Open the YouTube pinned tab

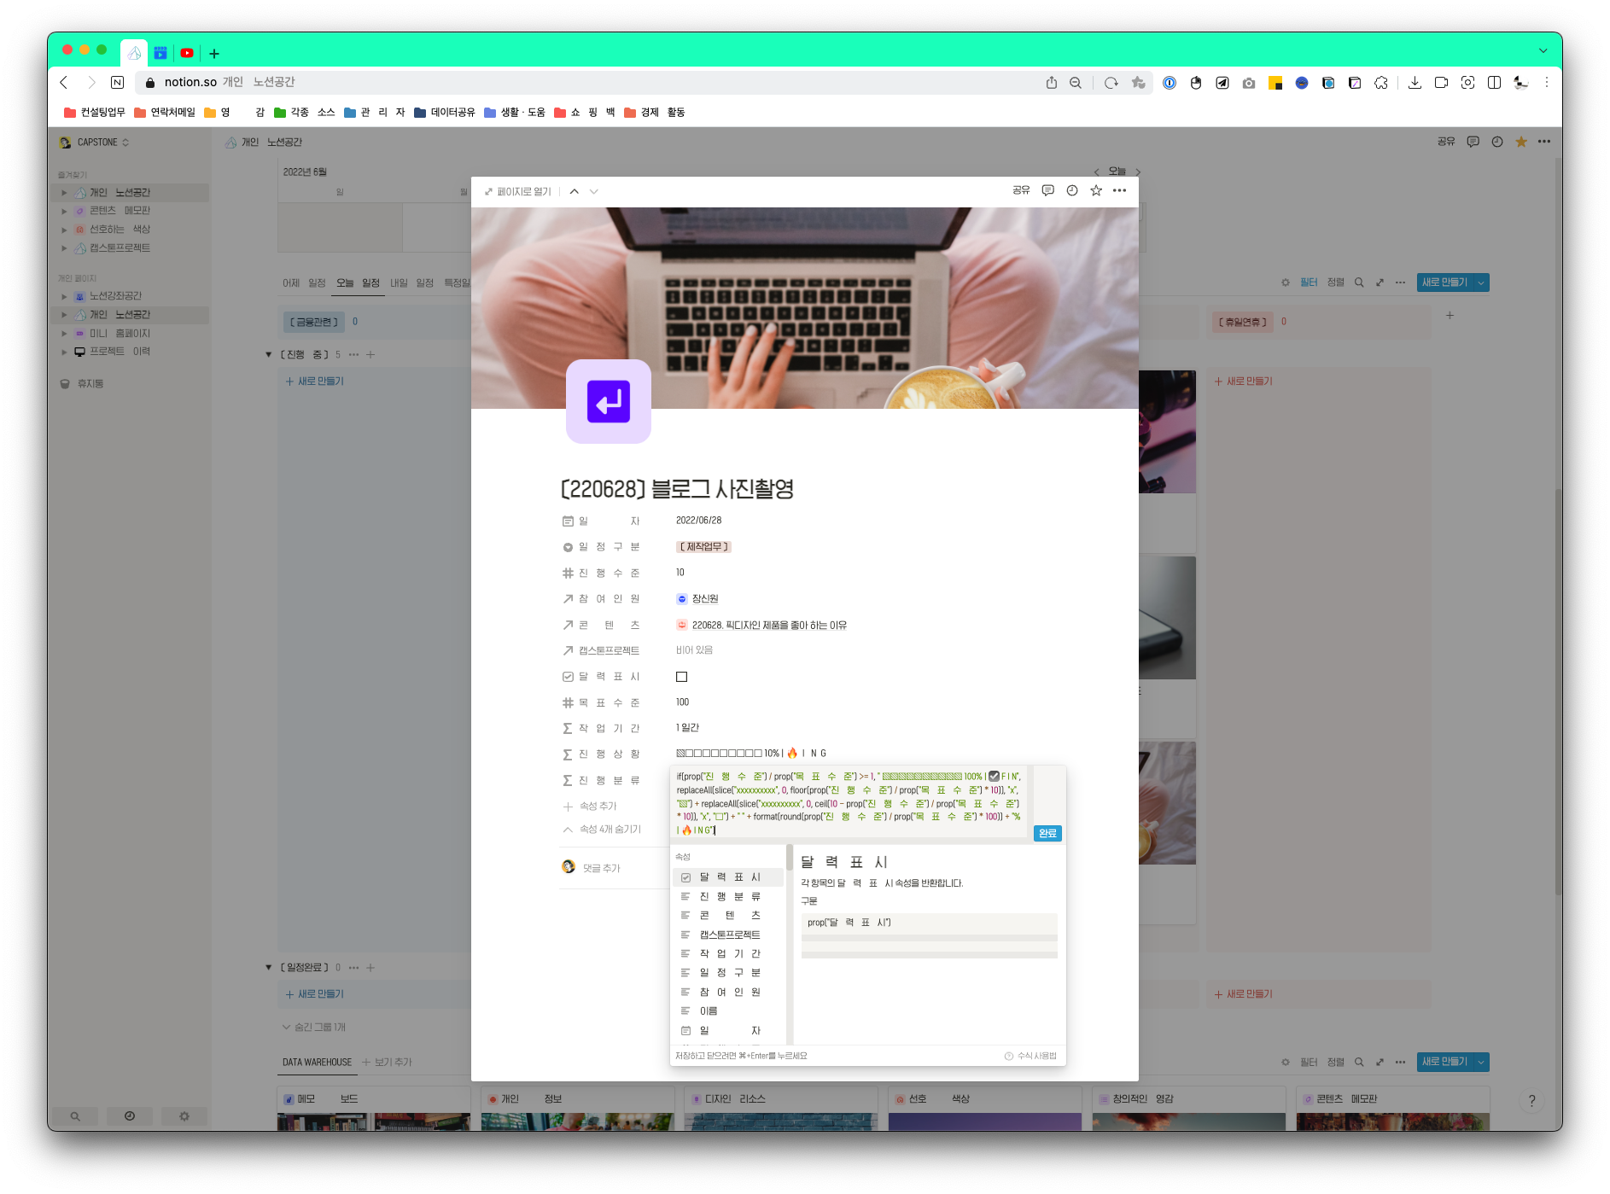(187, 53)
